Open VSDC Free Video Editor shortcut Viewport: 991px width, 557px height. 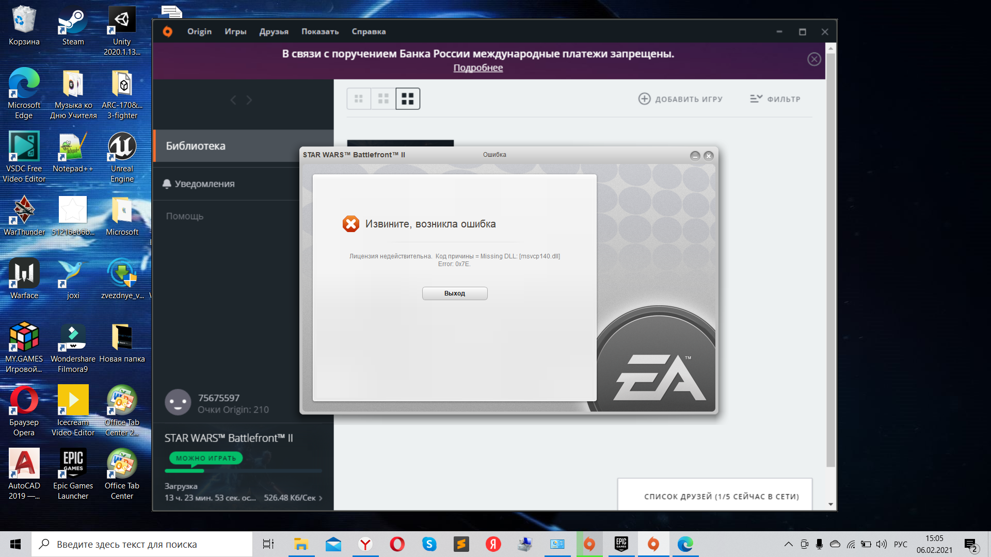[24, 158]
